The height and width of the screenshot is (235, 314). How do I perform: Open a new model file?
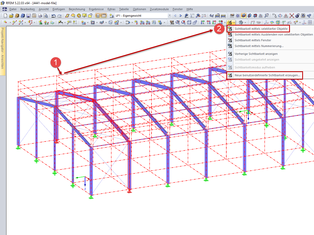[6, 15]
